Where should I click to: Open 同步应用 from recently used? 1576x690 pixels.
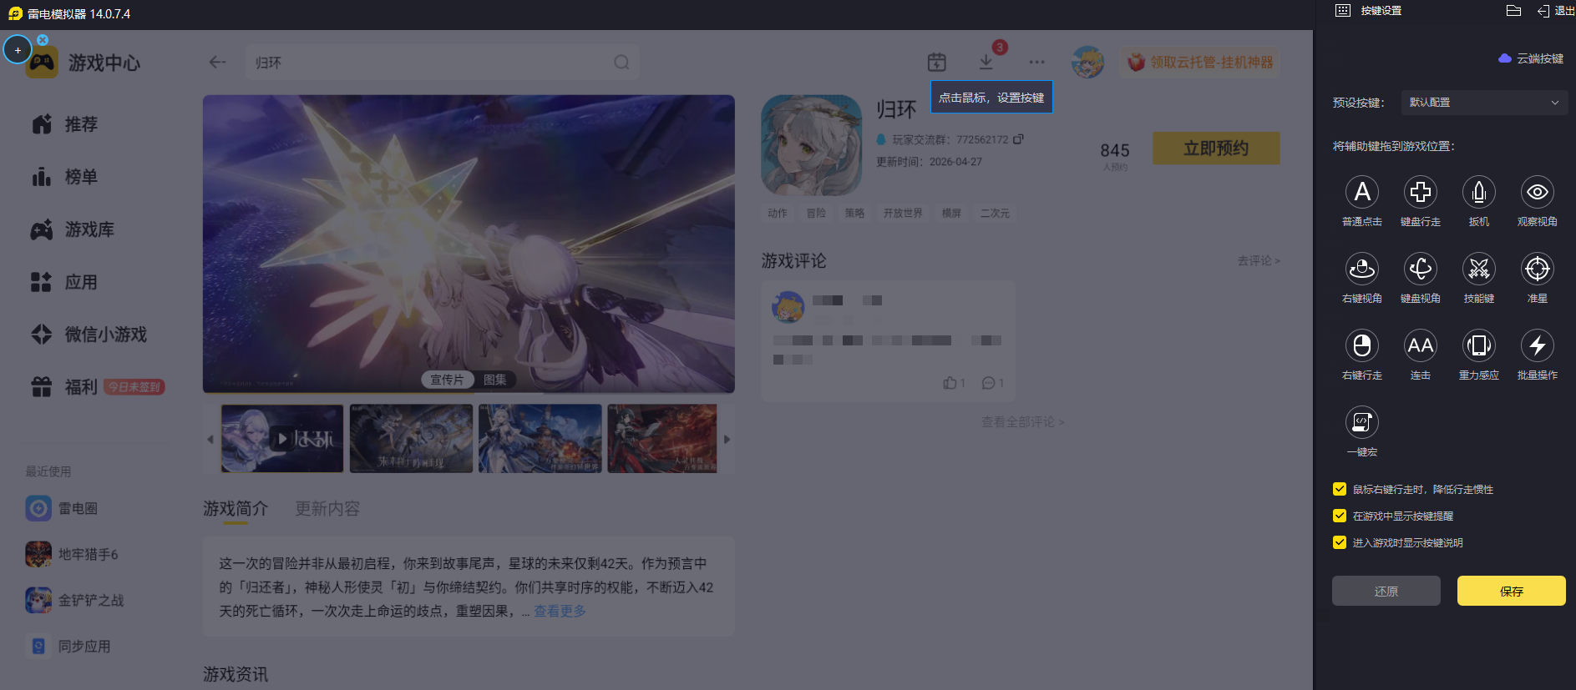pos(68,646)
